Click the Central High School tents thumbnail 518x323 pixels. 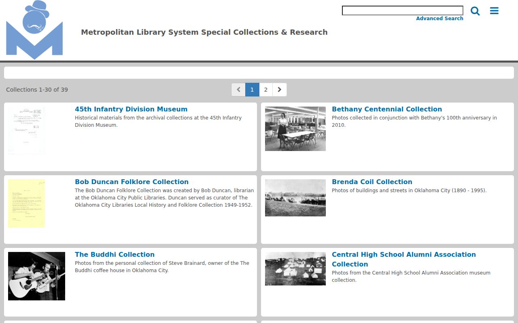pyautogui.click(x=295, y=269)
